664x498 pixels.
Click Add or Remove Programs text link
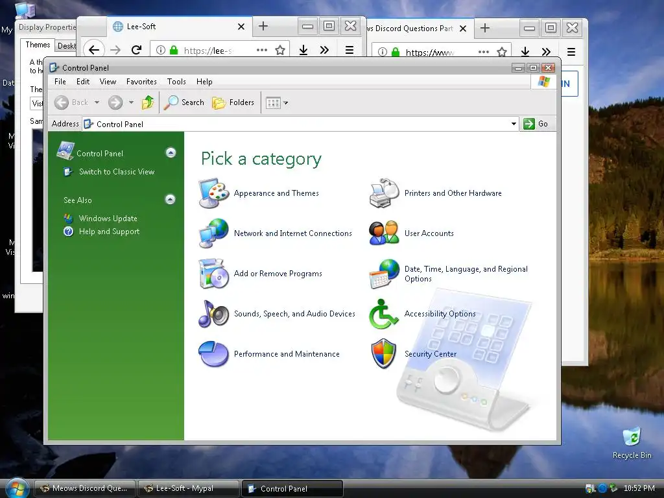coord(278,274)
